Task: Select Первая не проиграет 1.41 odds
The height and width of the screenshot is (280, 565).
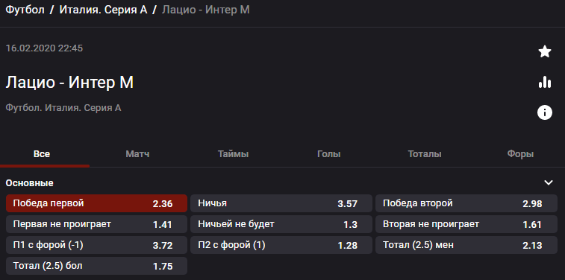Action: click(96, 224)
